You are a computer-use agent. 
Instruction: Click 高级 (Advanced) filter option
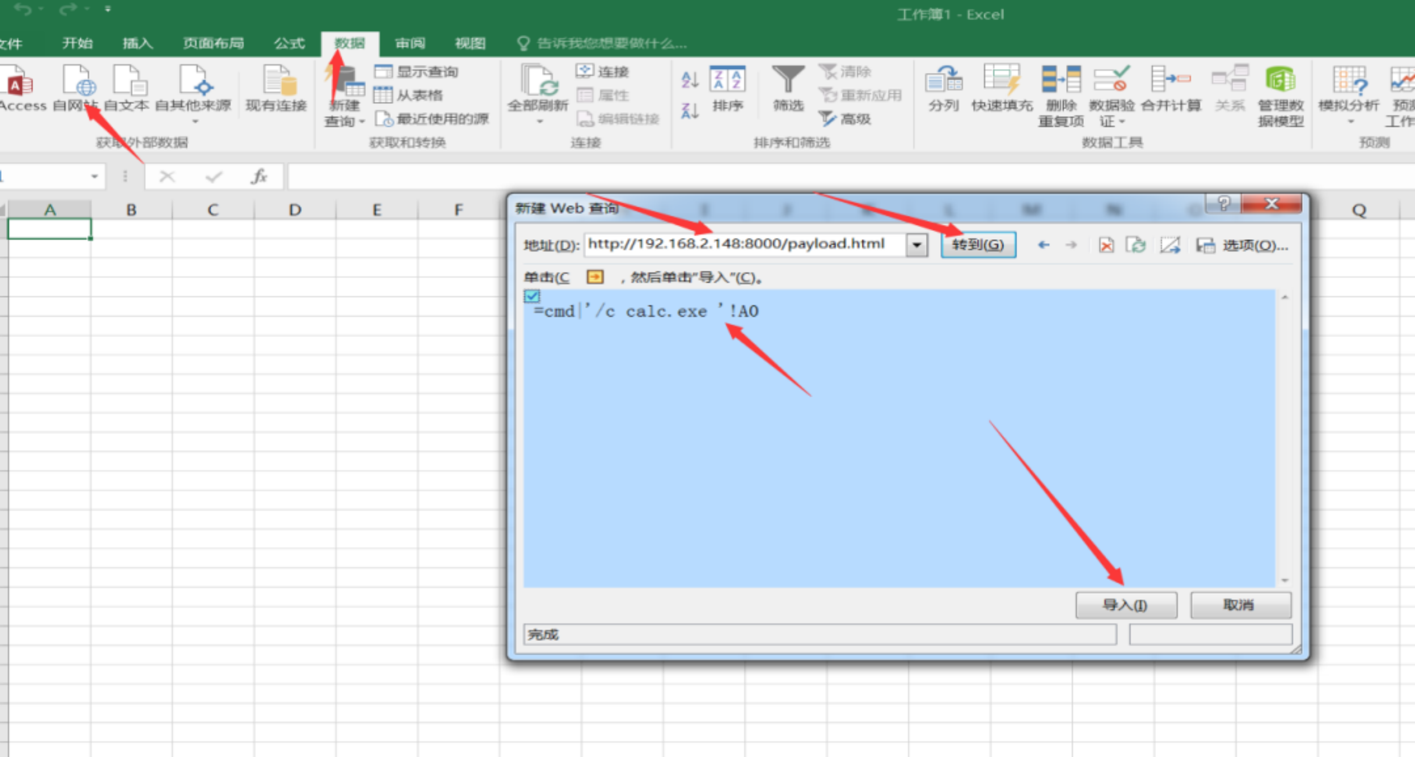pos(845,119)
